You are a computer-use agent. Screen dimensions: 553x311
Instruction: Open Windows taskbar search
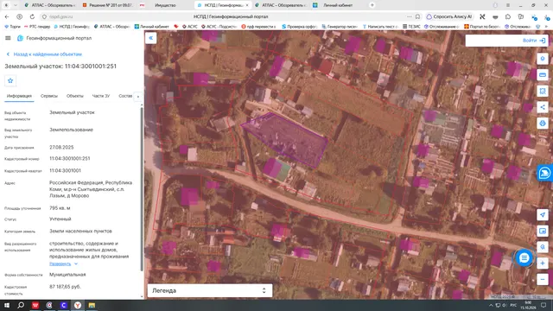(21, 305)
